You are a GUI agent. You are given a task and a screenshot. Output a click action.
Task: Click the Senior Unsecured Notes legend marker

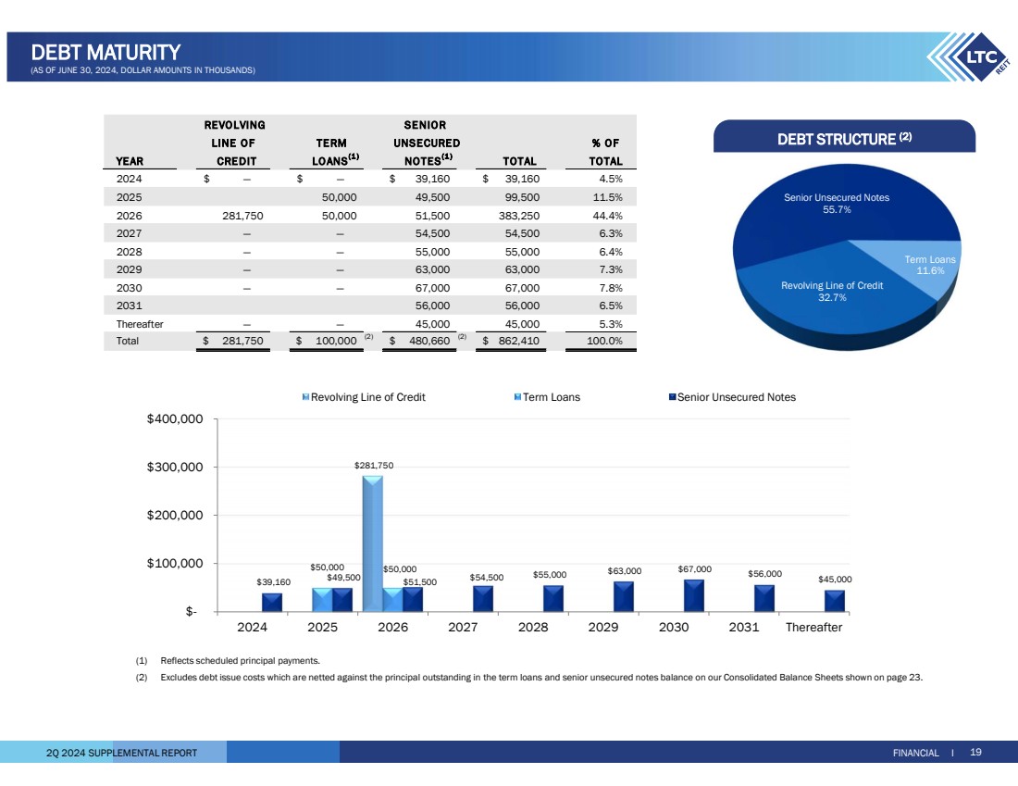coord(672,397)
